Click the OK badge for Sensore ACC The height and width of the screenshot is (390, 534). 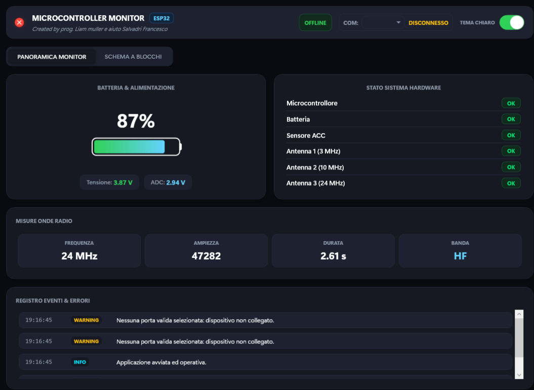tap(511, 135)
